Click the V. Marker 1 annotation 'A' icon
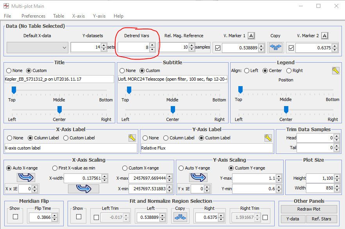This screenshot has width=345, height=229. (x=251, y=36)
